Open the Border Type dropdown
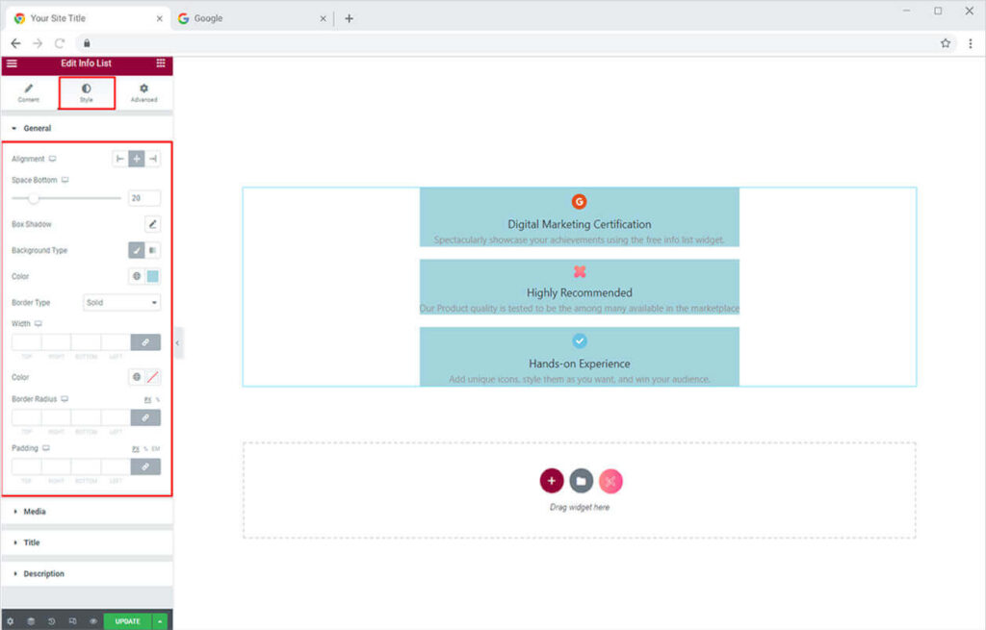Screen dimensions: 986x630 coord(122,302)
